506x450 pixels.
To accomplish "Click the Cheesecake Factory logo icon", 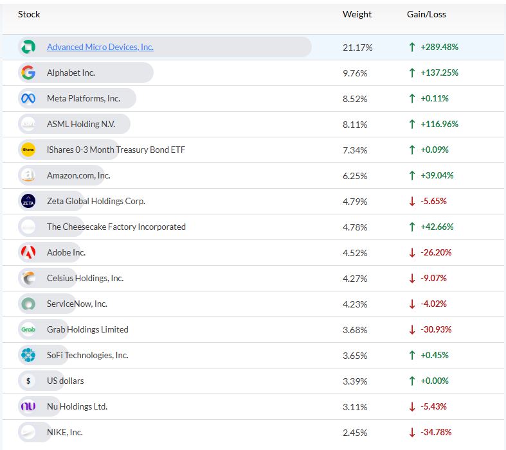I will [x=28, y=227].
